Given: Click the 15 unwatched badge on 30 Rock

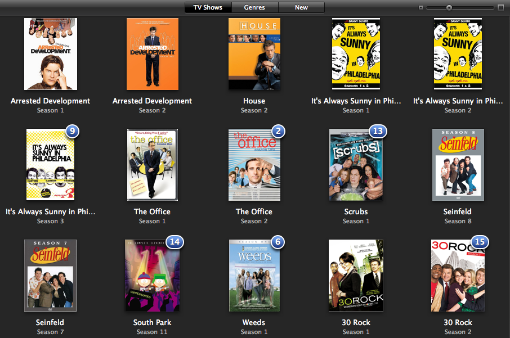Looking at the screenshot, I should [480, 242].
